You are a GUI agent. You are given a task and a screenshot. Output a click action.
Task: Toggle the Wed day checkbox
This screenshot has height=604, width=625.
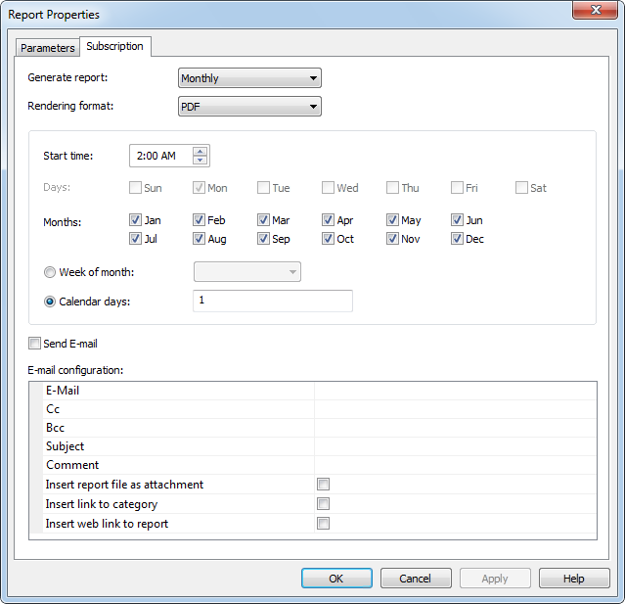328,188
